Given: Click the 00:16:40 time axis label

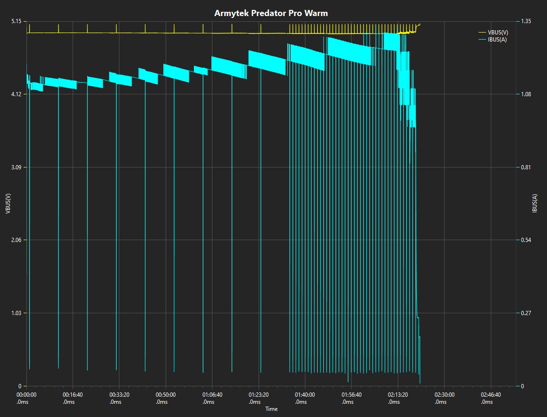Looking at the screenshot, I should point(73,398).
